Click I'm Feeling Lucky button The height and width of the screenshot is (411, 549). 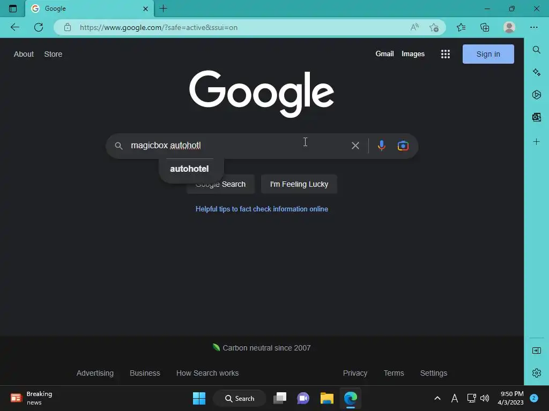coord(299,184)
